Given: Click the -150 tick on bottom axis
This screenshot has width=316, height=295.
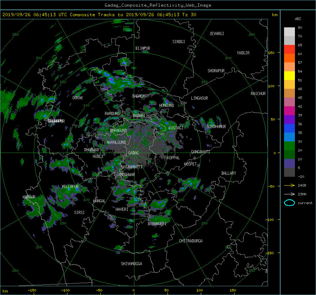Looking at the screenshot, I should point(32,290).
